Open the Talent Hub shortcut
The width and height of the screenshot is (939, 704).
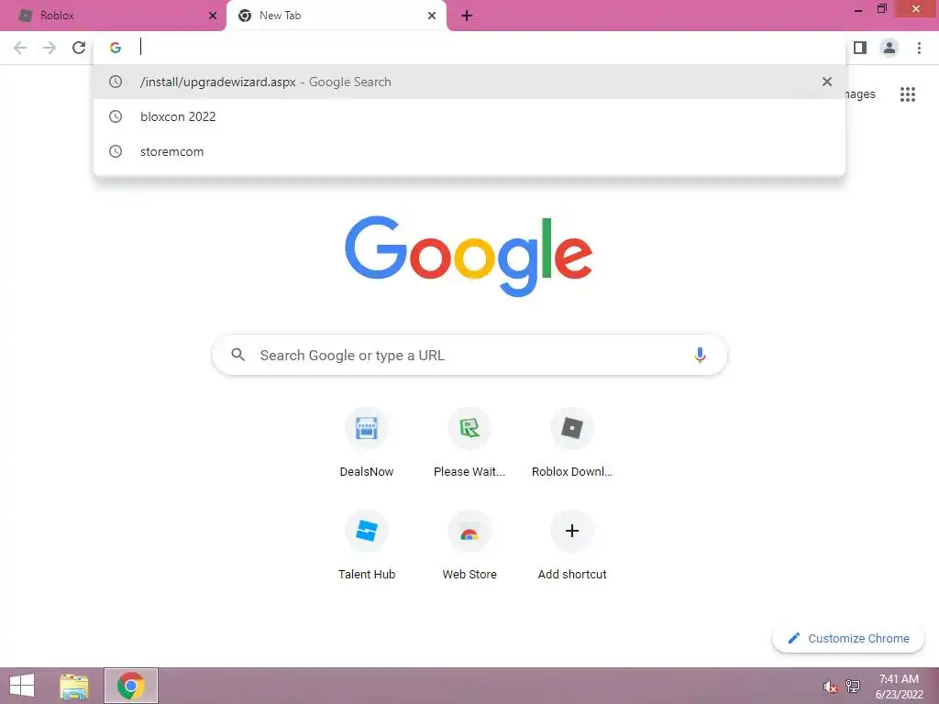367,545
